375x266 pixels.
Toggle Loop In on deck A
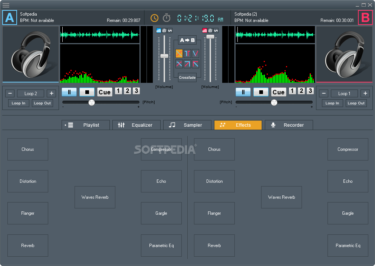coord(18,103)
